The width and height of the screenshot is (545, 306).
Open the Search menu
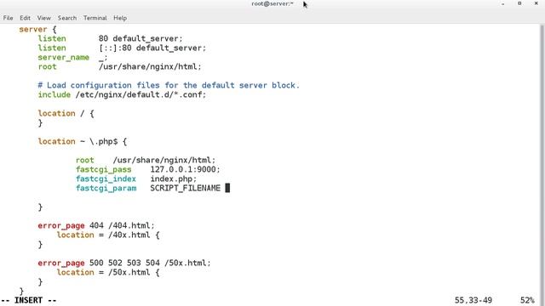(x=67, y=18)
